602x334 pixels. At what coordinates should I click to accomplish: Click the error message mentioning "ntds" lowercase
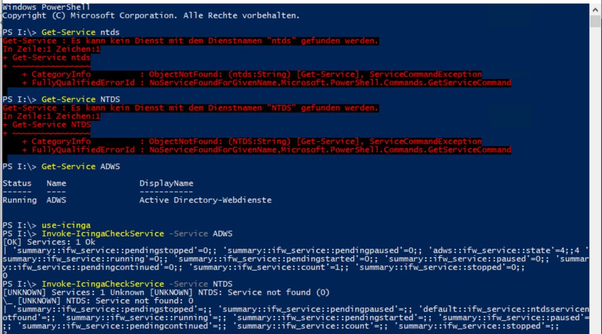tap(191, 41)
